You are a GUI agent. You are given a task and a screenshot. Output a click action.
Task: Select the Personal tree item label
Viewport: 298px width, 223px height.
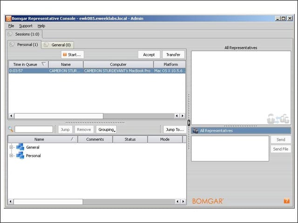point(33,156)
